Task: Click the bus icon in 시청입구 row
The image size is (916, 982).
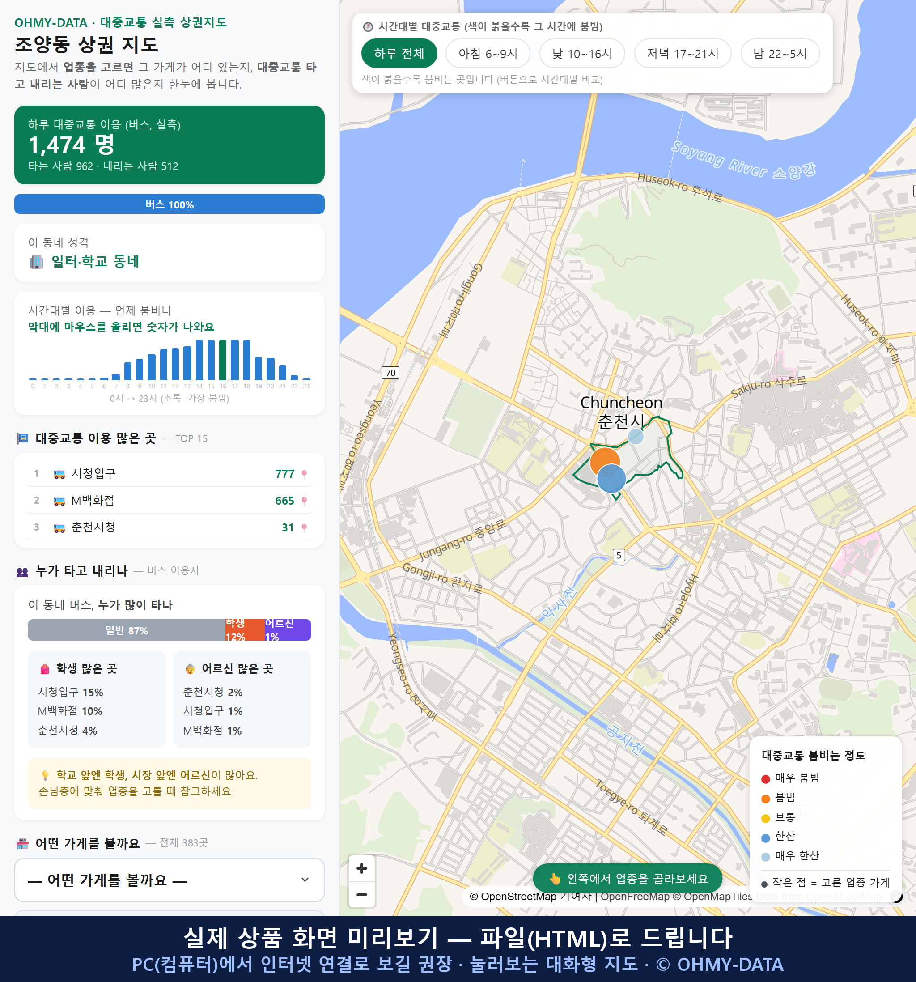Action: click(x=59, y=474)
